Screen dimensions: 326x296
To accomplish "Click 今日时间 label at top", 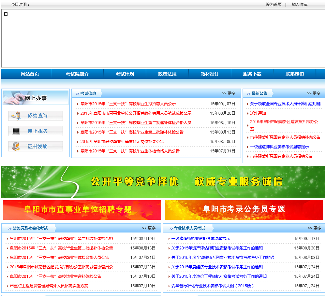I will (x=20, y=4).
